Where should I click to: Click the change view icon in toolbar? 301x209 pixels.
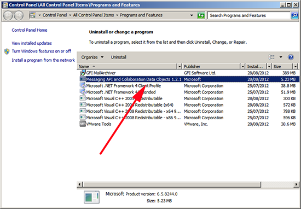tap(271, 57)
